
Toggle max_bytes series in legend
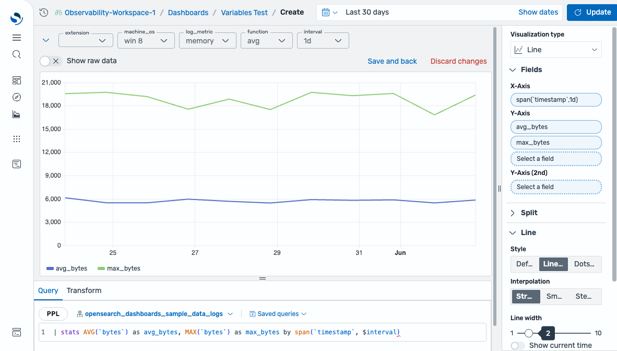coord(119,268)
